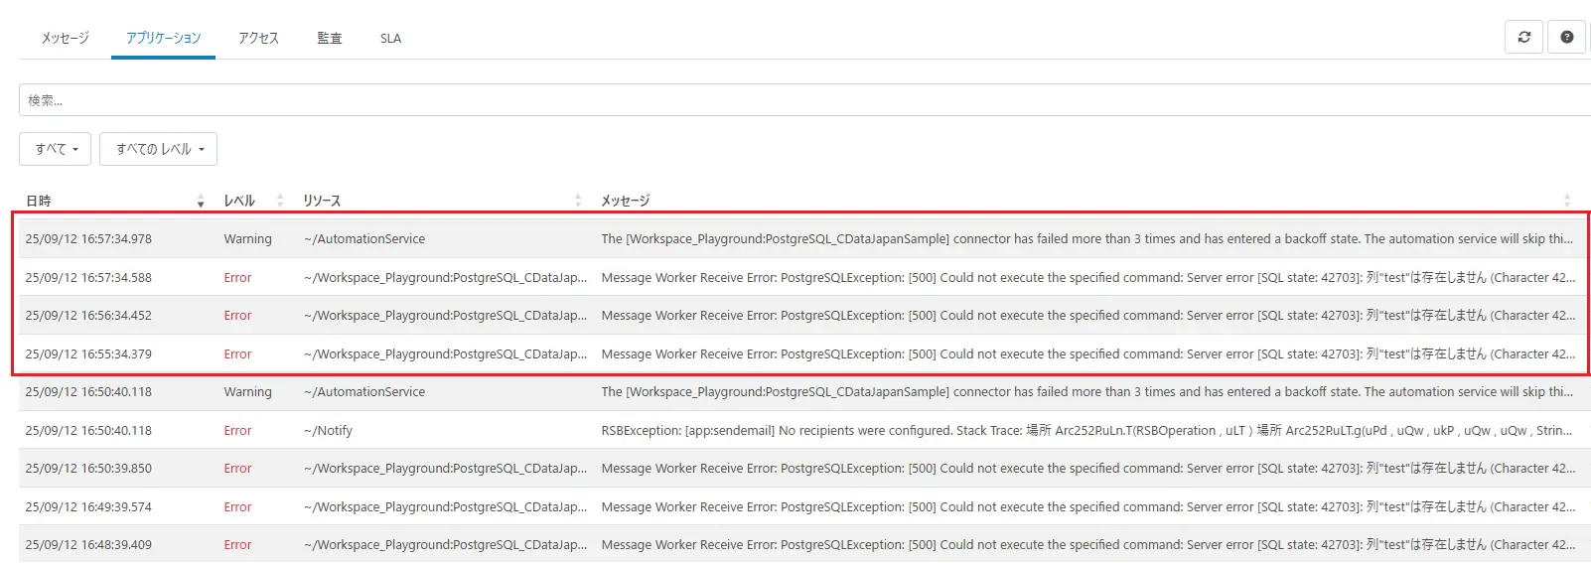Select timestamp 25/09/12 16:55:34.379

tap(88, 354)
